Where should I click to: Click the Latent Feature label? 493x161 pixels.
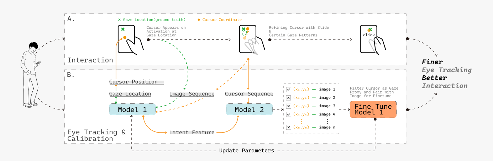192,133
